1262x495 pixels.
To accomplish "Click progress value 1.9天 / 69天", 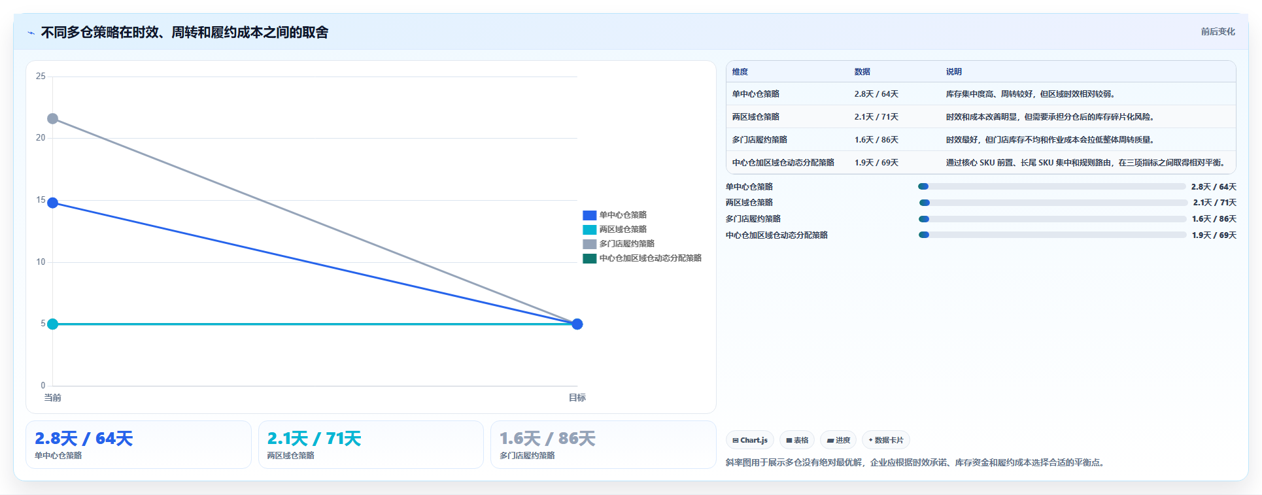I will (x=1214, y=235).
